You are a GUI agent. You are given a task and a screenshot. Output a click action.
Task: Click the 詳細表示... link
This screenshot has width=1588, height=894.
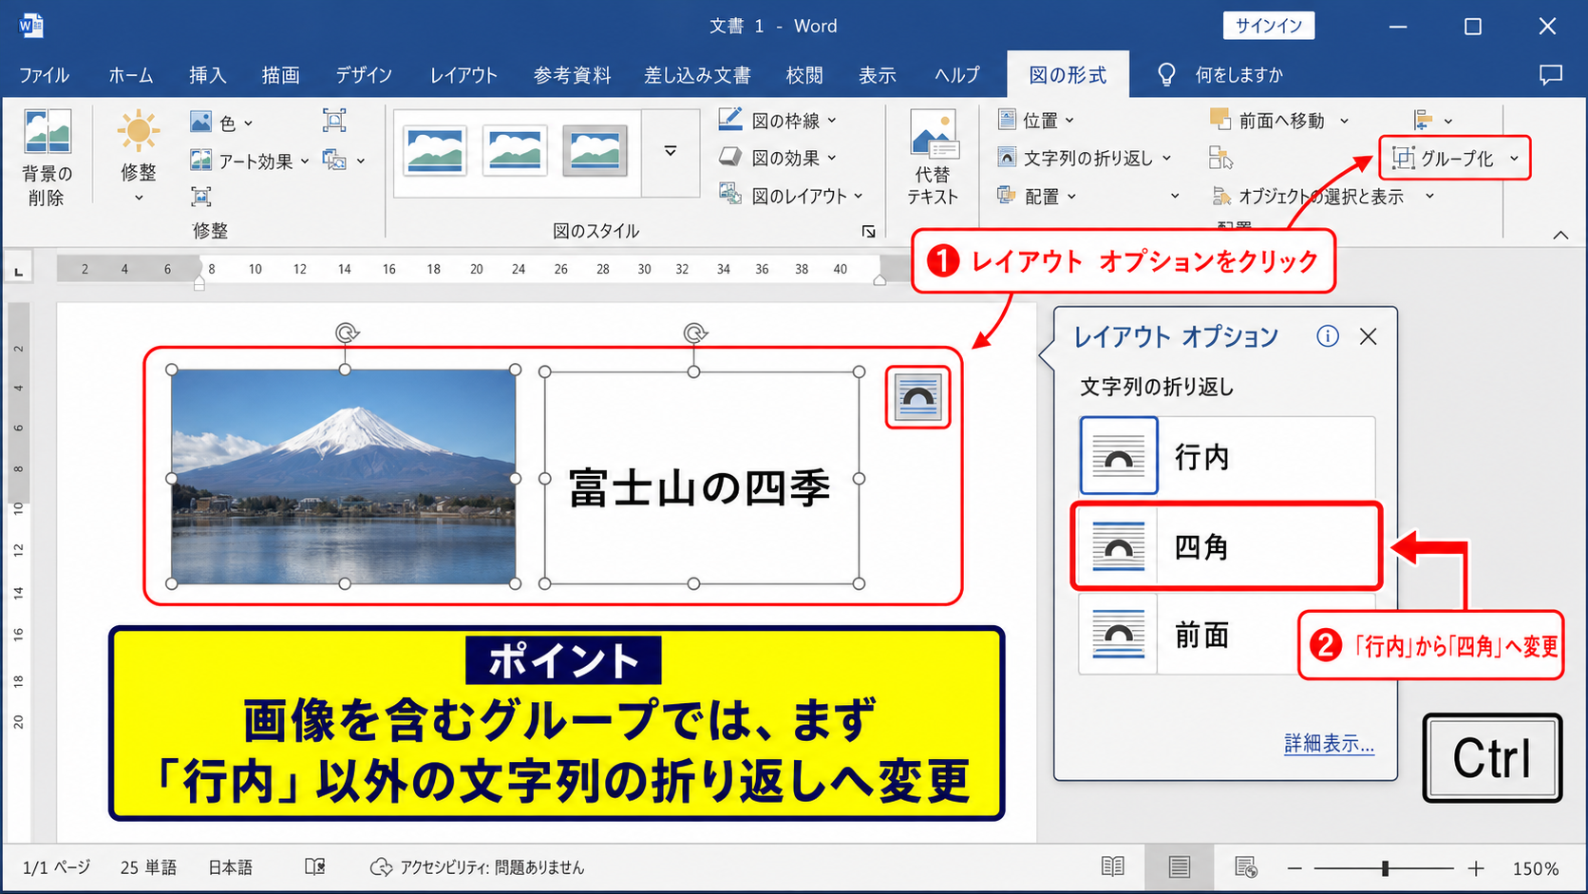tap(1329, 743)
